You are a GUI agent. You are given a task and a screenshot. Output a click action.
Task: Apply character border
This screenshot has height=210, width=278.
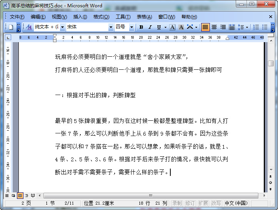(x=172, y=27)
